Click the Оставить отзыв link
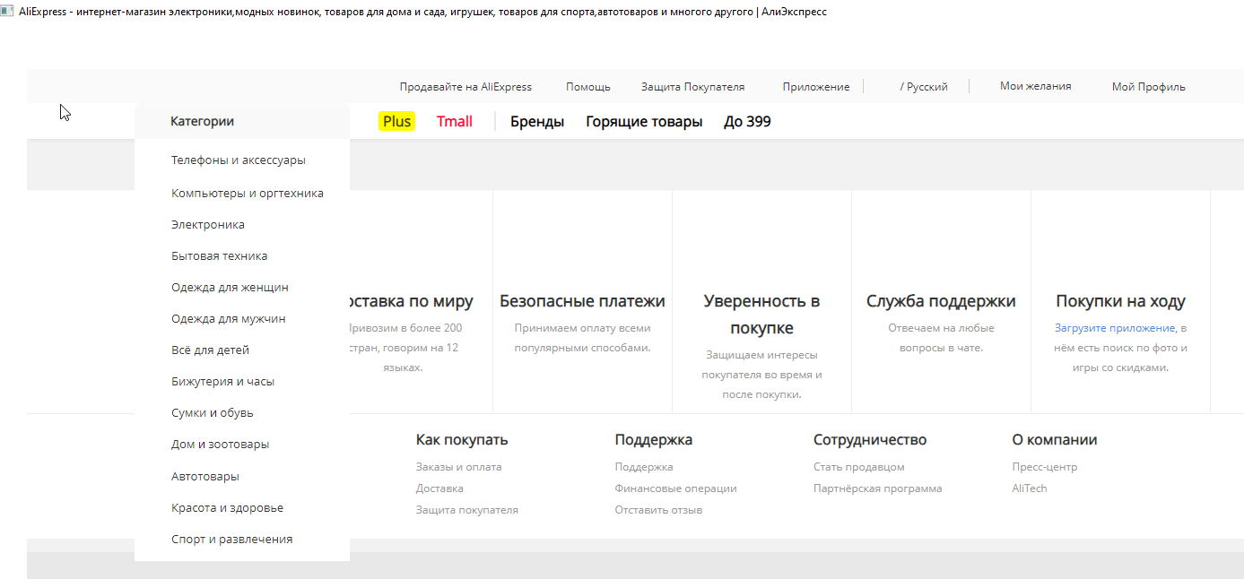 click(x=658, y=510)
